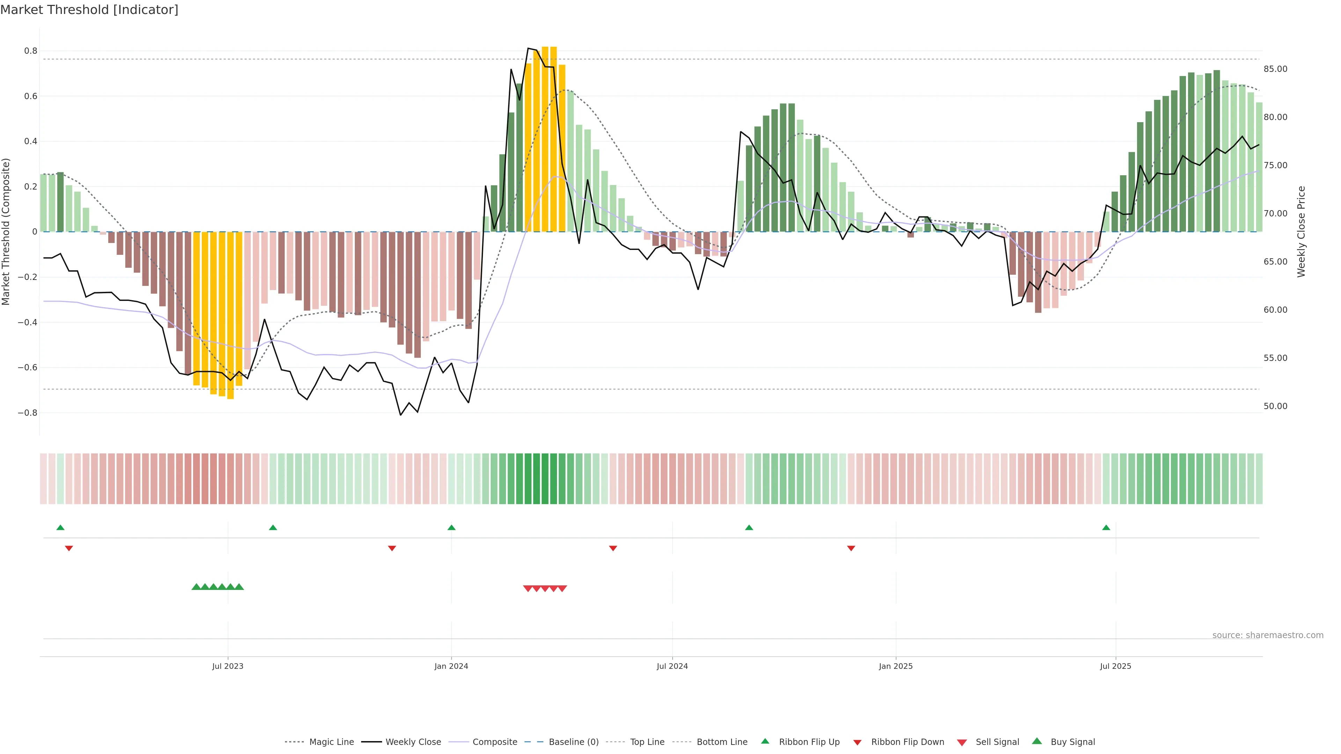This screenshot has height=754, width=1341.
Task: Click the ribbon flip up marker near Jan 2024
Action: 451,528
